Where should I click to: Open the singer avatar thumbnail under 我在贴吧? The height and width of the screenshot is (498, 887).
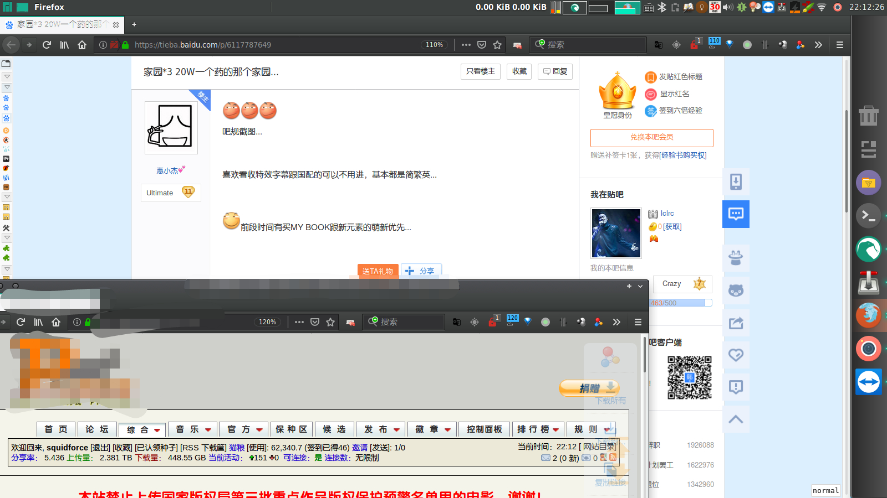coord(616,233)
